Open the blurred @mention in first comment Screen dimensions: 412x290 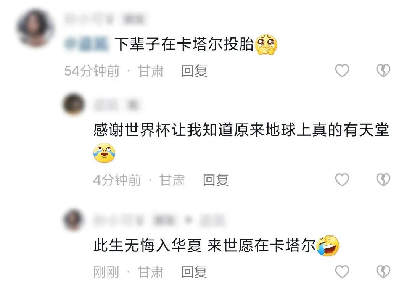[x=87, y=43]
